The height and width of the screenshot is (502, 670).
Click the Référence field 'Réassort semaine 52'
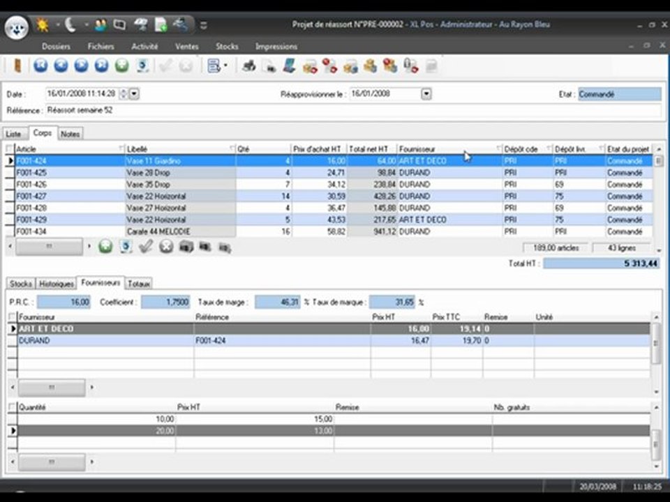coord(353,110)
